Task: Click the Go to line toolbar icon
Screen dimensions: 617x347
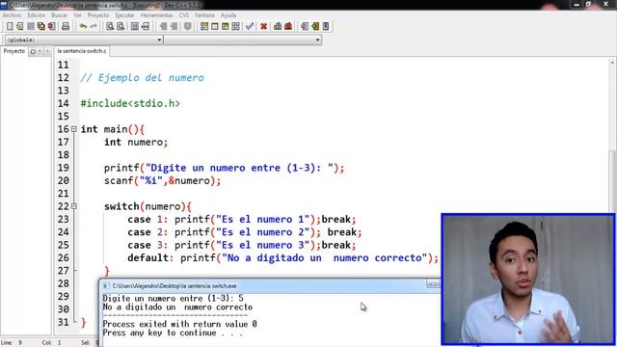Action: pos(146,26)
